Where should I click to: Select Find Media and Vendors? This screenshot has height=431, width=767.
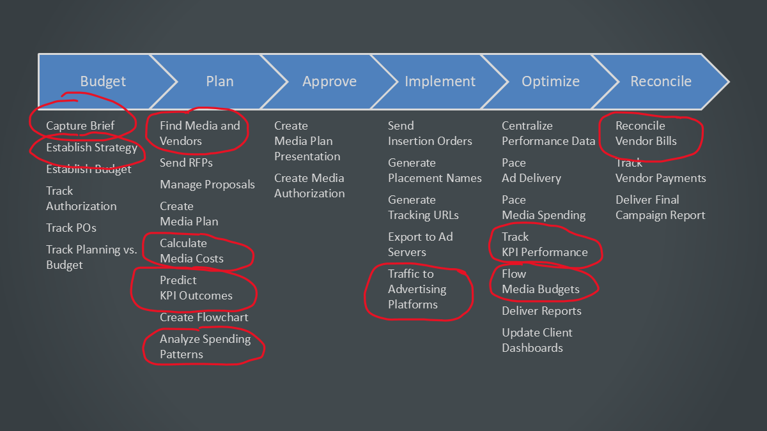(x=199, y=133)
